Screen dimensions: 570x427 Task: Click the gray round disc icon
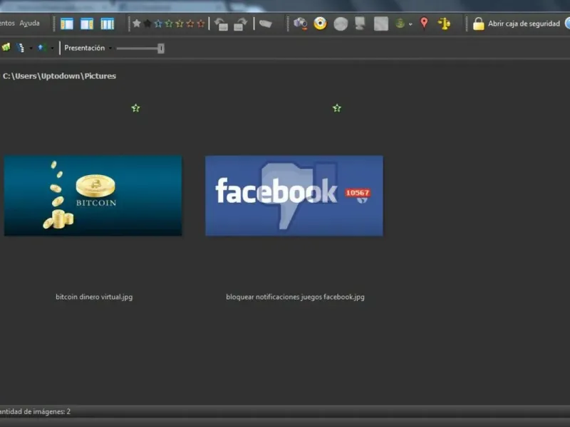coord(341,24)
